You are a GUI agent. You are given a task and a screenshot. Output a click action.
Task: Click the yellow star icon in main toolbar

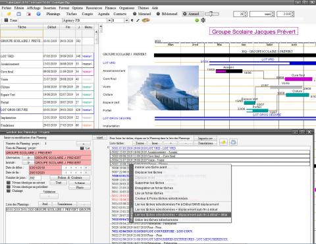tap(9, 14)
